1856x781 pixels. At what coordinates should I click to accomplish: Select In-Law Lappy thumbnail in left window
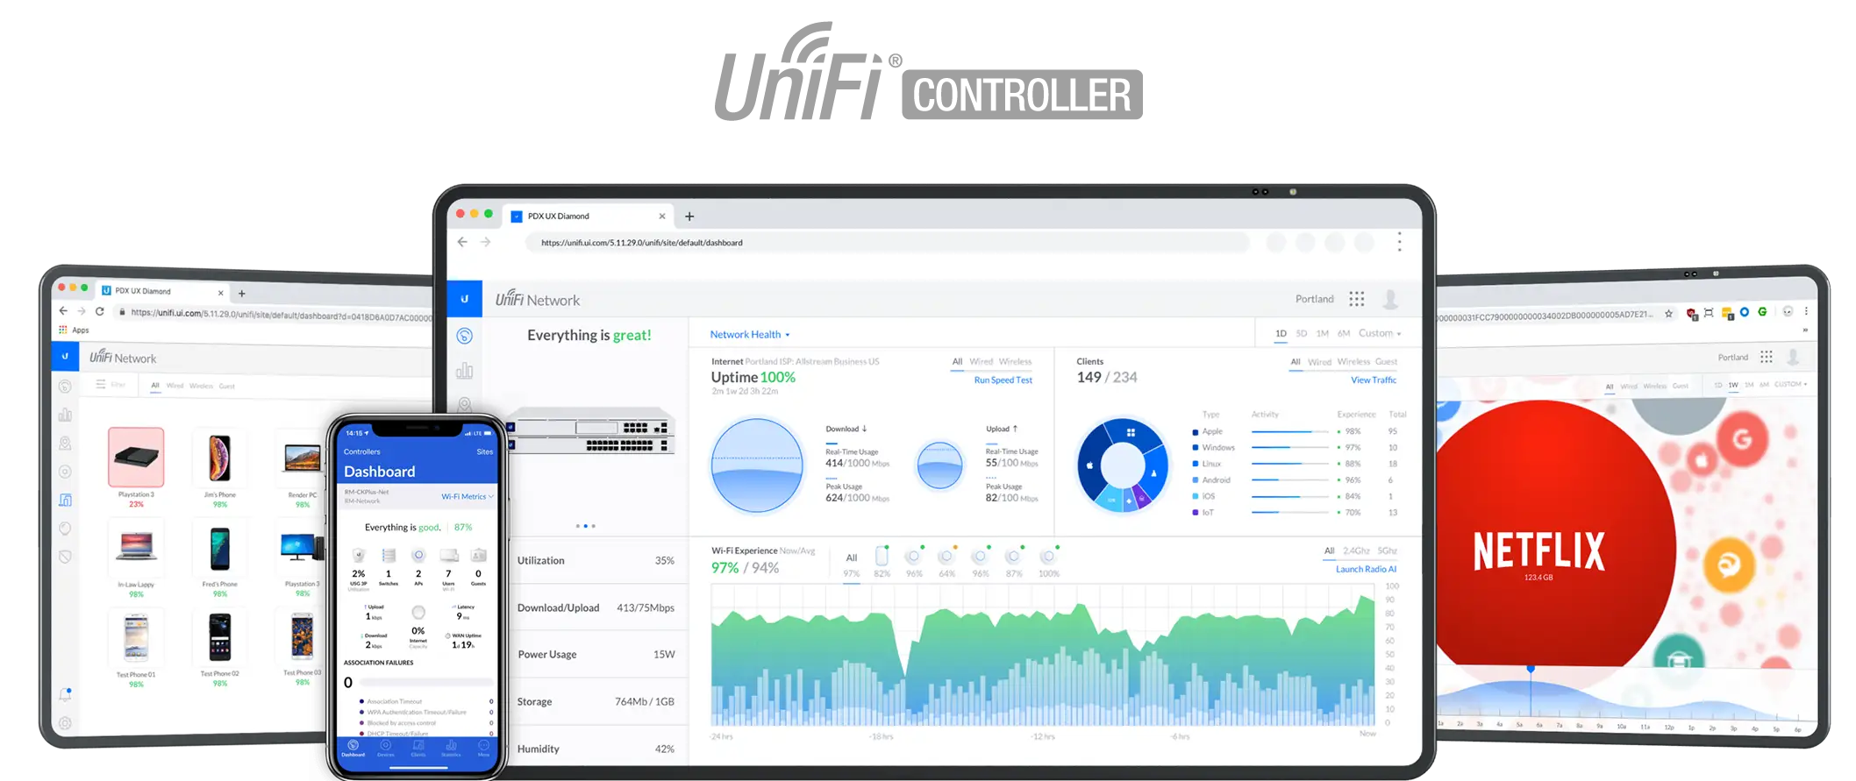pyautogui.click(x=136, y=546)
